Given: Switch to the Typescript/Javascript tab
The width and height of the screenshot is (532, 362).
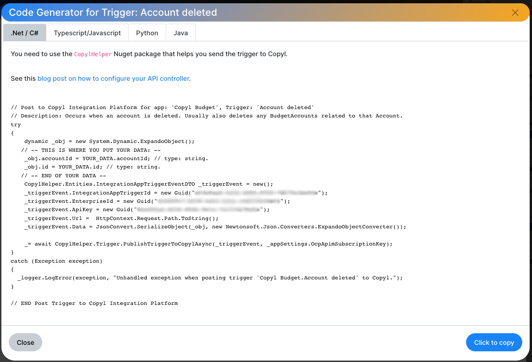Looking at the screenshot, I should pyautogui.click(x=87, y=33).
